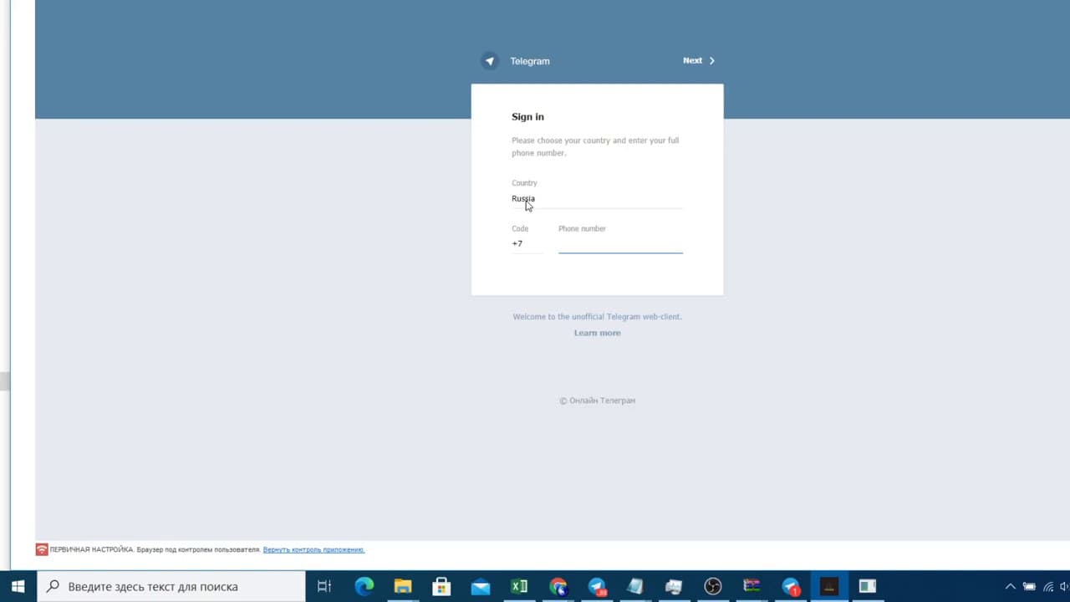Click the 'Please choose your country' instruction text

point(595,146)
